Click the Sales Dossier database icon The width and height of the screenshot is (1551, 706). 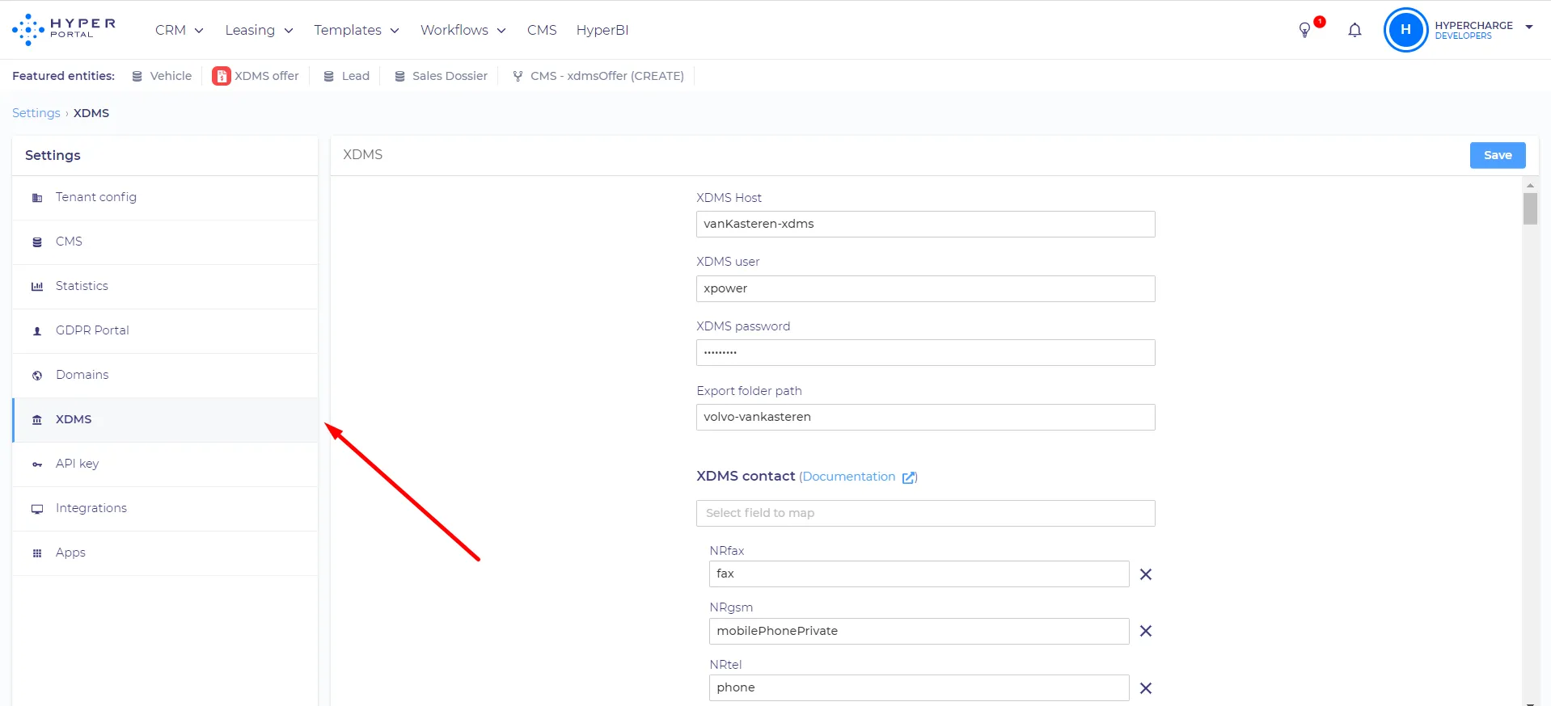point(399,76)
